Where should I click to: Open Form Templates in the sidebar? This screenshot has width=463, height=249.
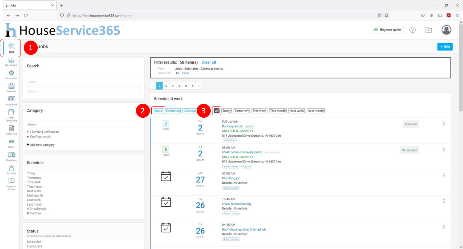(x=11, y=116)
